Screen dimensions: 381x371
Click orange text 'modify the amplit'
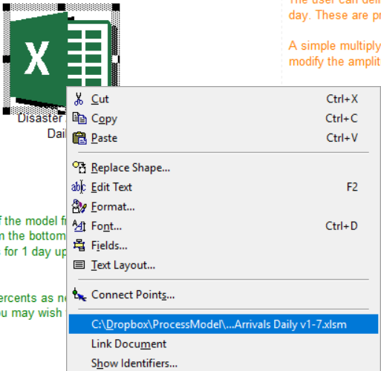[335, 62]
